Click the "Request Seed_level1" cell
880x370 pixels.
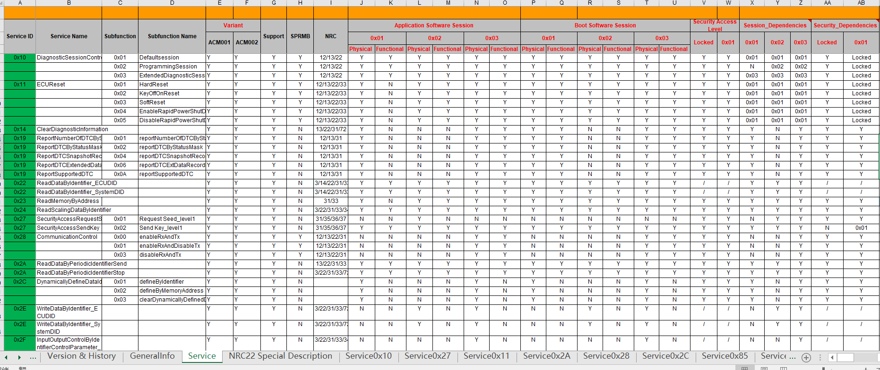pyautogui.click(x=172, y=219)
